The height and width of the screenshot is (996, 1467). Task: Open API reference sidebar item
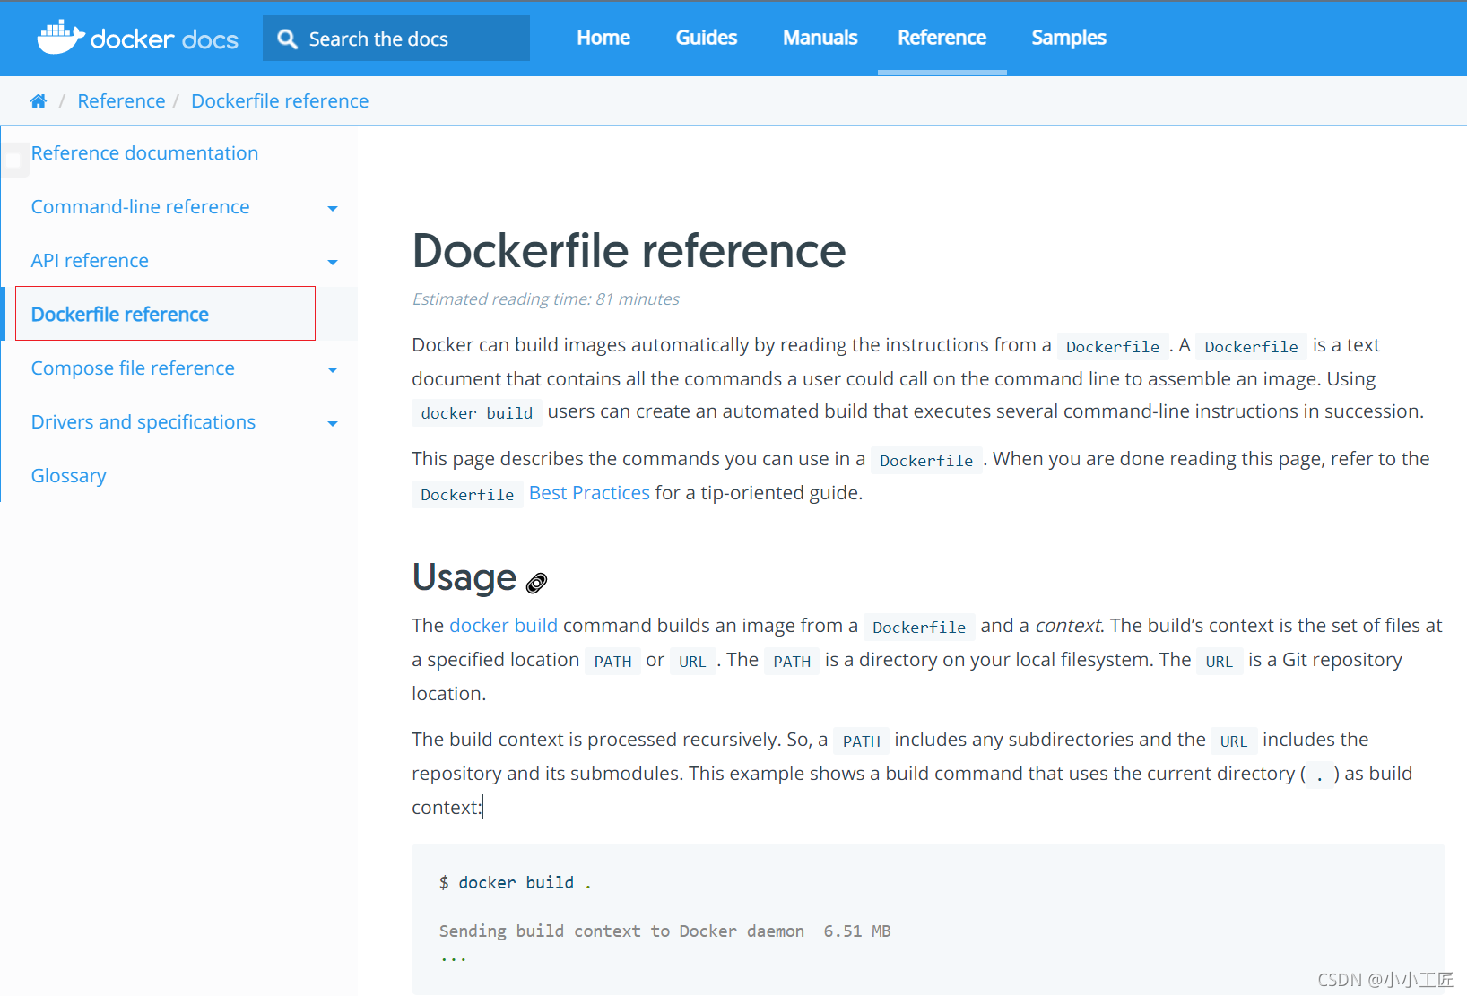pyautogui.click(x=90, y=261)
